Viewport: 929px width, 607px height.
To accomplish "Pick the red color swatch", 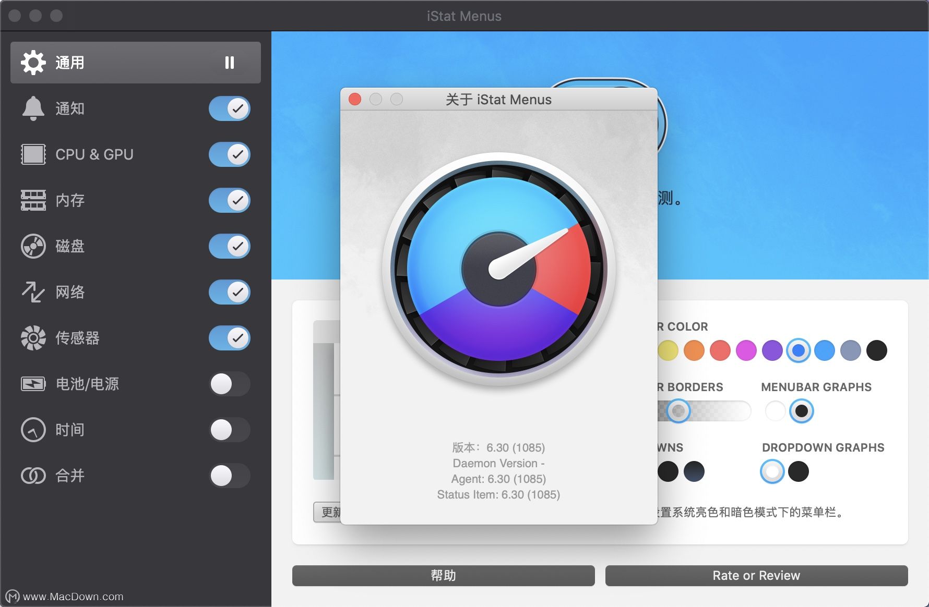I will tap(720, 350).
